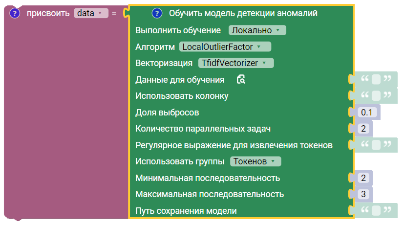Screen dimensions: 404x226
Task: Click the 'Минимальная последовательность' label
Action: (x=208, y=178)
